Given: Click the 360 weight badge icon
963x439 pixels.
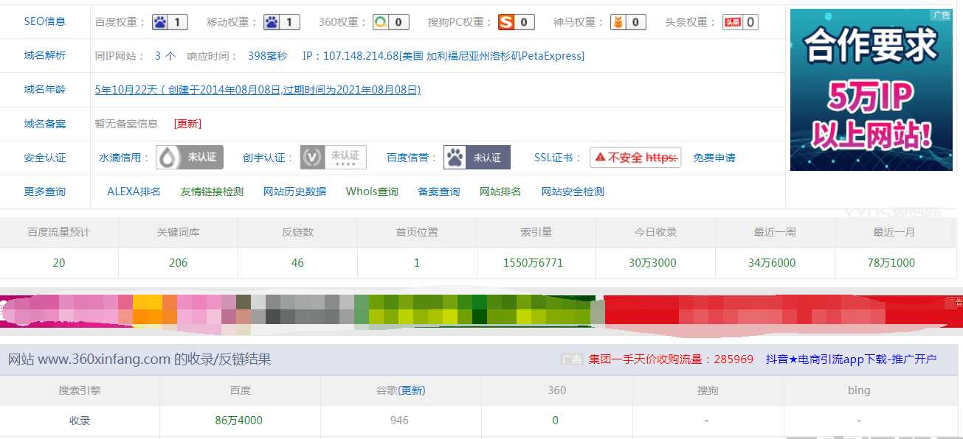Looking at the screenshot, I should [390, 22].
